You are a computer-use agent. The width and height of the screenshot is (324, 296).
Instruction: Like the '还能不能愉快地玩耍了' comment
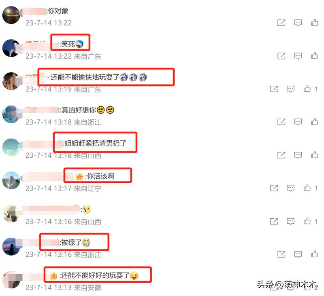click(x=307, y=89)
